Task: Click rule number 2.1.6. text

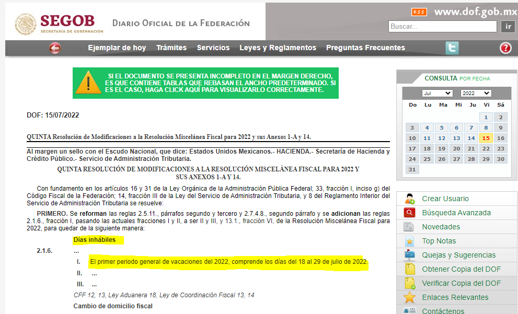Action: 44,251
